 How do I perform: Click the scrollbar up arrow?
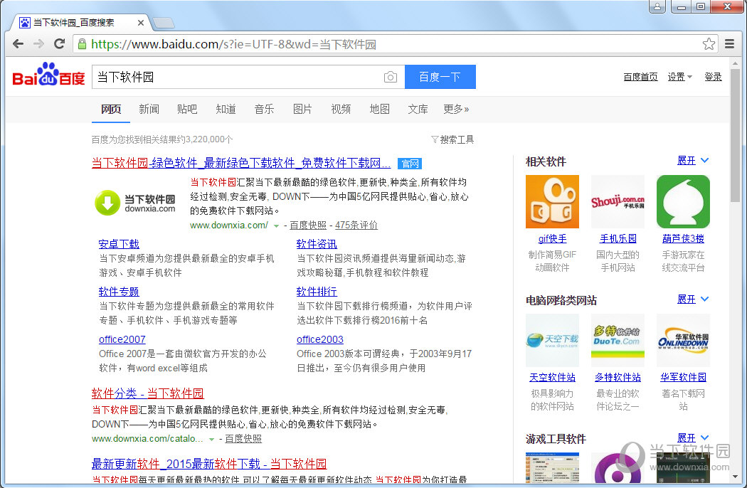tap(735, 63)
